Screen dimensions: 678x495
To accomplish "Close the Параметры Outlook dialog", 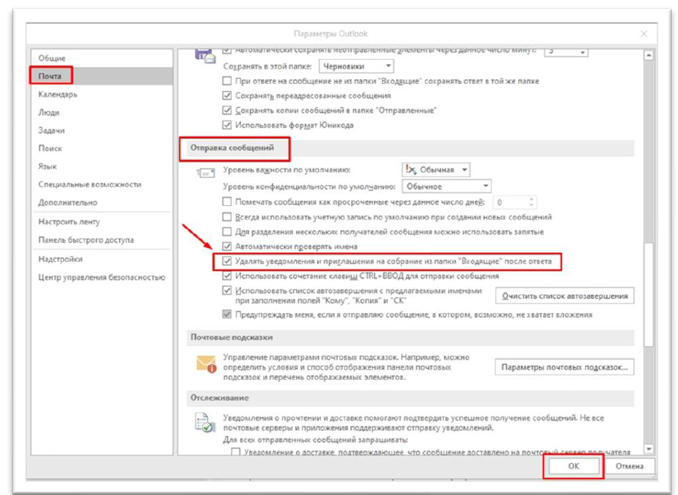I will click(643, 34).
